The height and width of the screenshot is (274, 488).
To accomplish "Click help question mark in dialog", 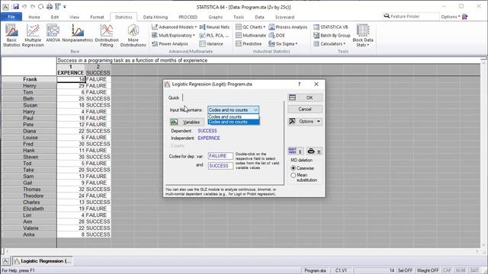I will [300, 84].
